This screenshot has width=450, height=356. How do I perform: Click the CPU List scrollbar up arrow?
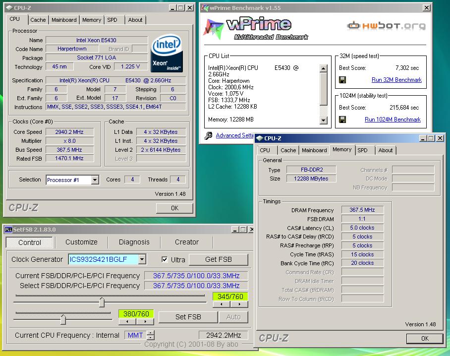coord(324,68)
